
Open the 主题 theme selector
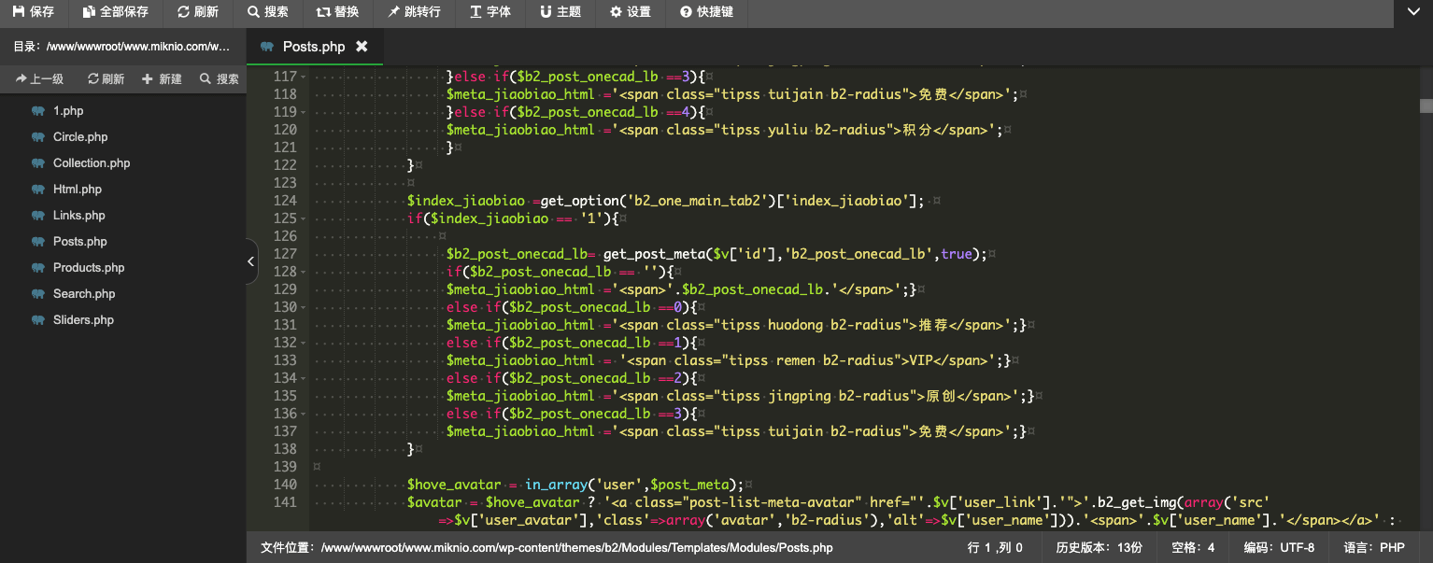click(x=560, y=12)
